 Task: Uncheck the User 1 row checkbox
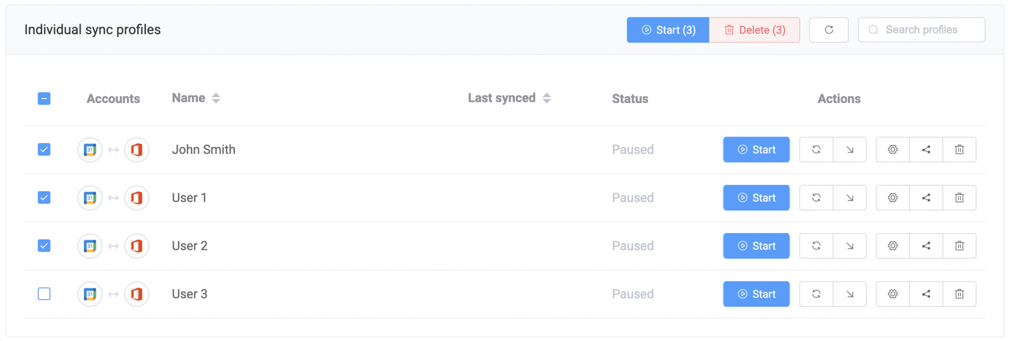44,198
